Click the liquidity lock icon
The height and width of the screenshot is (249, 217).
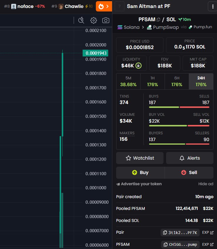pos(138,66)
